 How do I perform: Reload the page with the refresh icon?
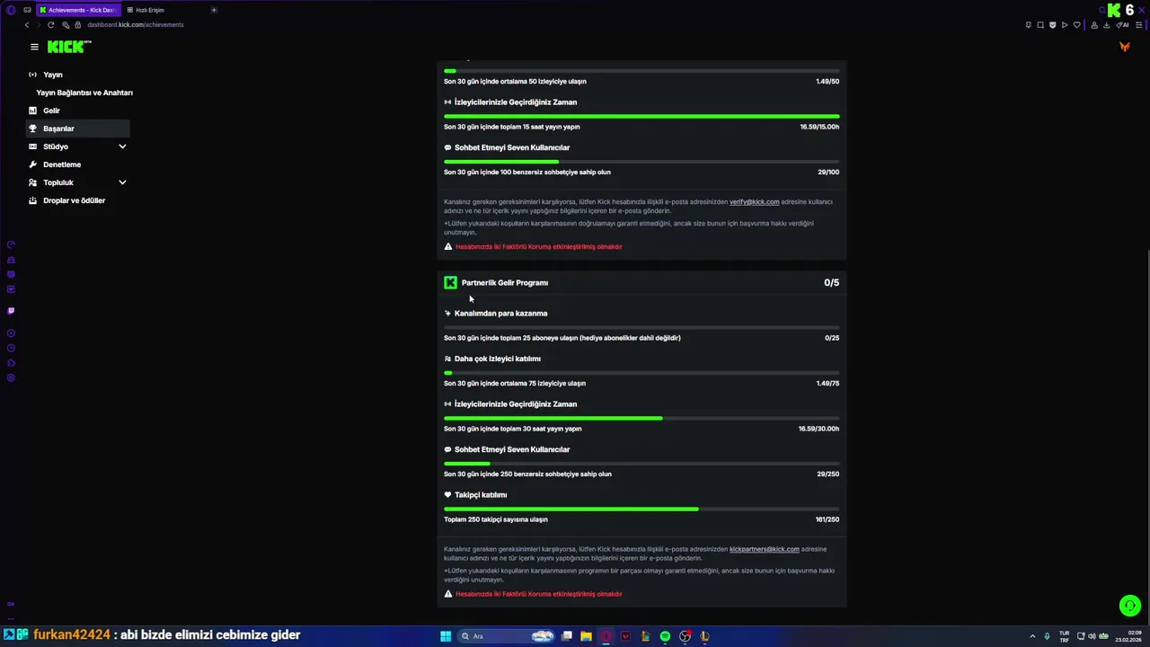[x=51, y=24]
